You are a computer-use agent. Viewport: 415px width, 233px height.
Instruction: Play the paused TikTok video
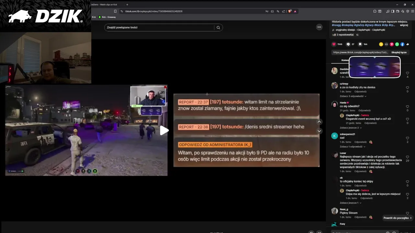pos(164,130)
